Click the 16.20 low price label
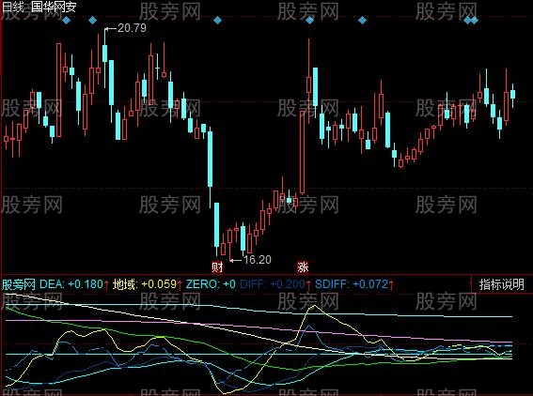The height and width of the screenshot is (396, 533). tap(258, 260)
